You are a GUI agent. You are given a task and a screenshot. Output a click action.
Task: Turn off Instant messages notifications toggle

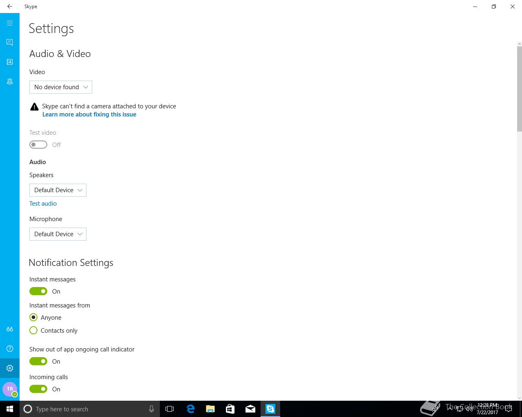(x=38, y=291)
